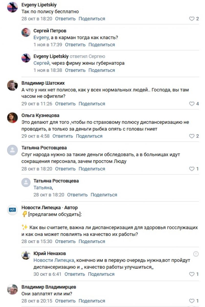Reply to Сергей Петров's comment
Viewport: 205px width, 307px height.
pyautogui.click(x=75, y=45)
